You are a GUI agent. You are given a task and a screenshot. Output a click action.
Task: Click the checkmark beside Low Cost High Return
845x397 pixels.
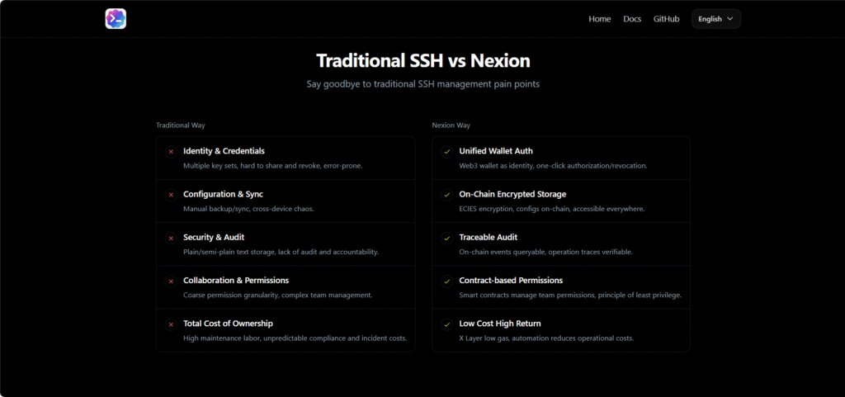tap(446, 324)
